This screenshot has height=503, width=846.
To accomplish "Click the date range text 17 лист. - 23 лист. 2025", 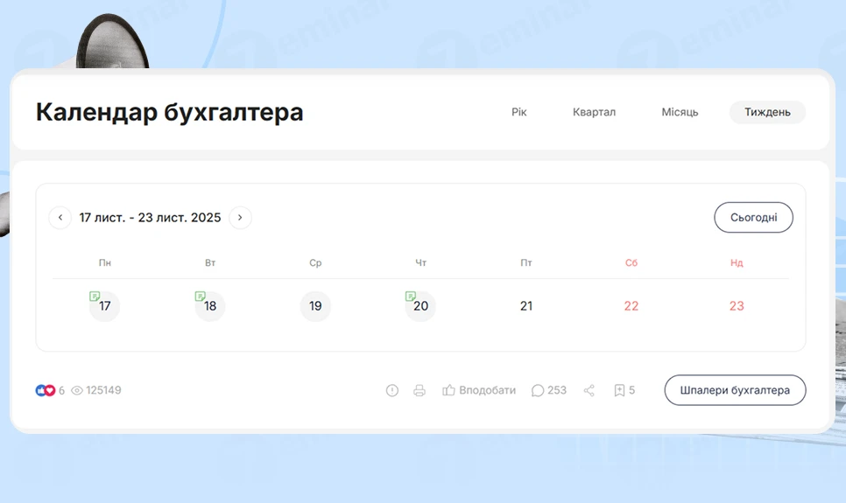I will click(150, 218).
